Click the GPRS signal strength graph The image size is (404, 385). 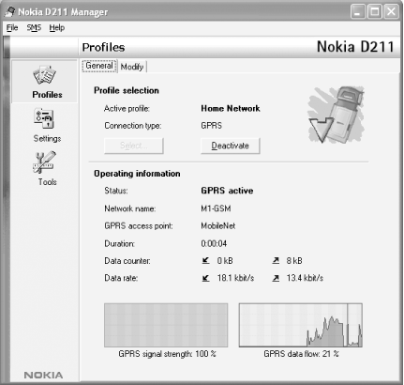pyautogui.click(x=166, y=325)
